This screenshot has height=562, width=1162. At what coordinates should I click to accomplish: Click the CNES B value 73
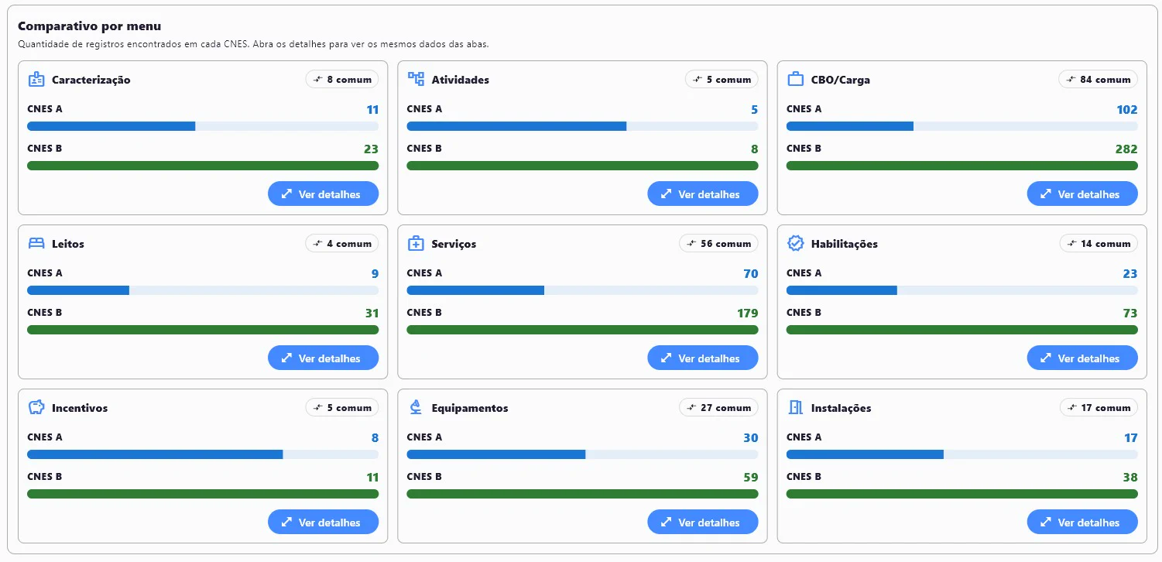1130,313
